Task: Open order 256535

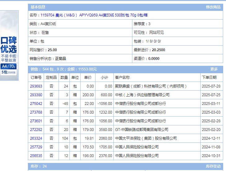Action: [36, 156]
